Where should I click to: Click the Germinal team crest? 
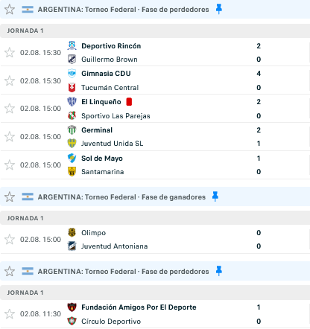coord(72,130)
